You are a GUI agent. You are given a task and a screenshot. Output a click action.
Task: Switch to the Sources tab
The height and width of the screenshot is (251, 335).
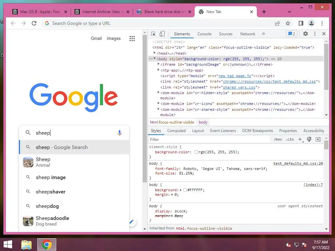226,34
